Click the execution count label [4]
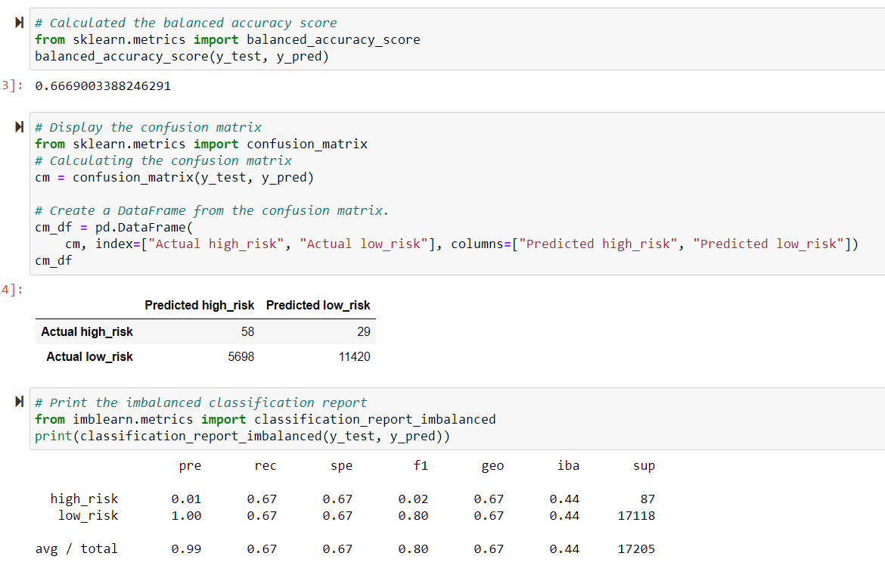The height and width of the screenshot is (578, 885). (x=8, y=287)
